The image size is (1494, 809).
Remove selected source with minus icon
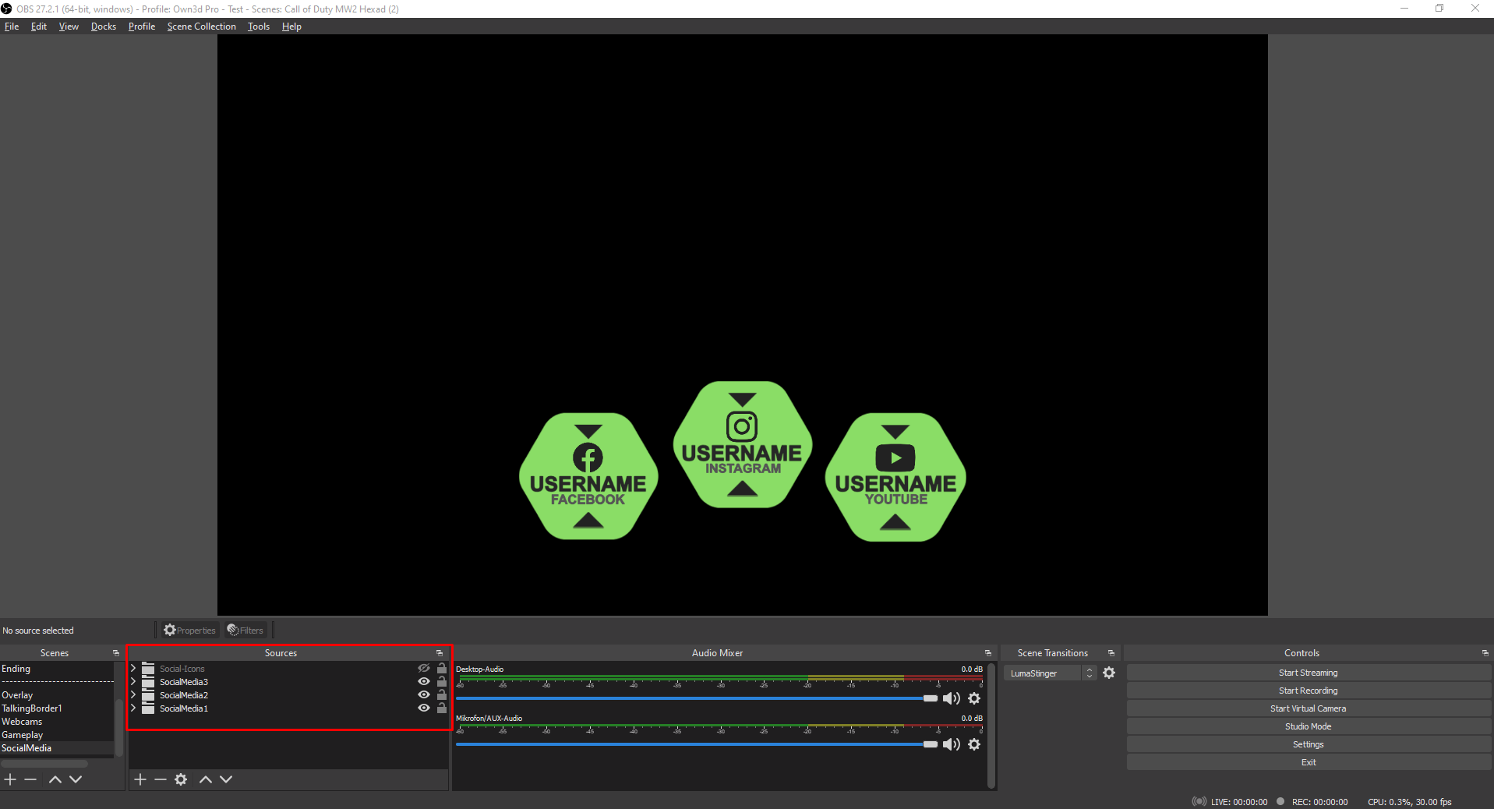[x=161, y=779]
